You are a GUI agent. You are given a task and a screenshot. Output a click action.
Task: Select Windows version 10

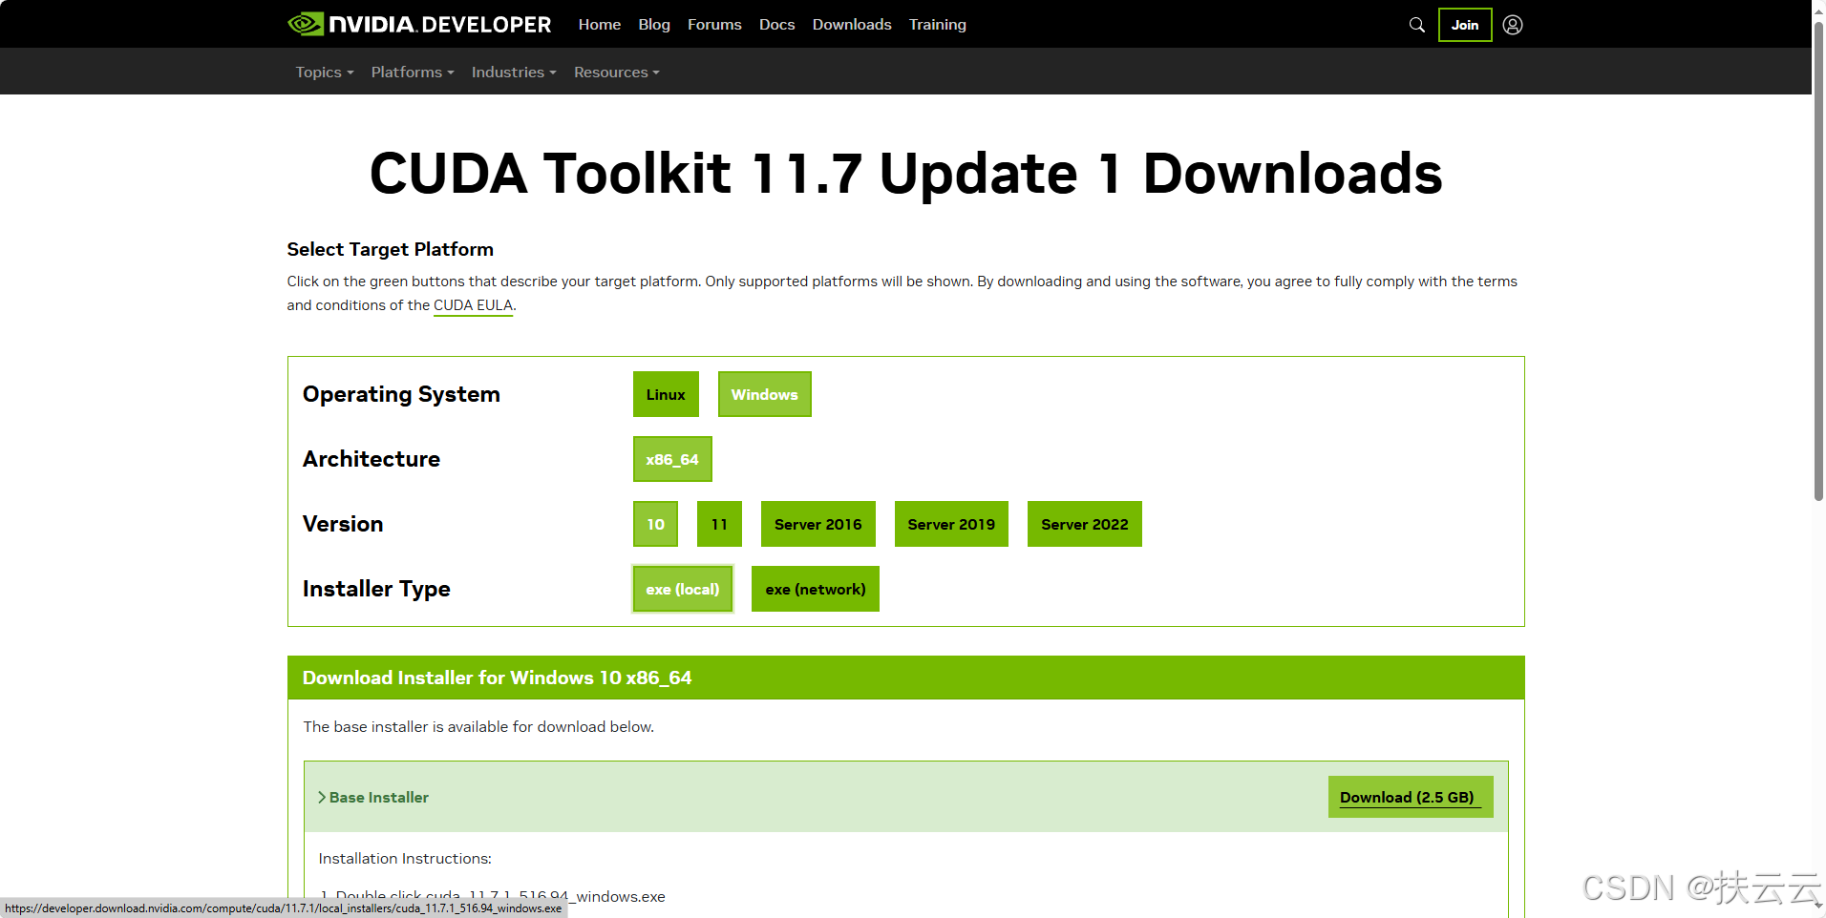655,524
